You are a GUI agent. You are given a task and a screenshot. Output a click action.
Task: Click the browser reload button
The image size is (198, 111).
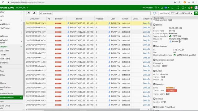(x=3, y=2)
